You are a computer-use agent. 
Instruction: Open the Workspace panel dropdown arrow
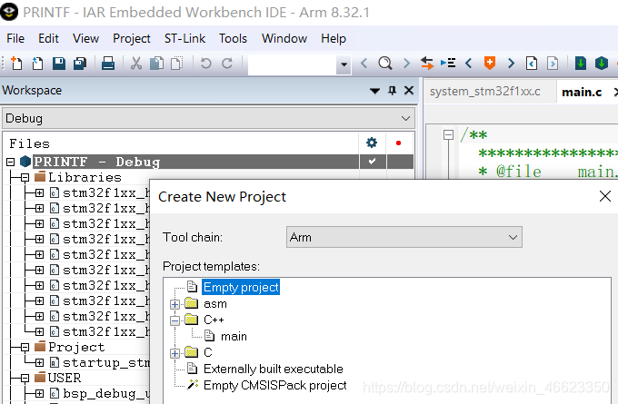374,92
